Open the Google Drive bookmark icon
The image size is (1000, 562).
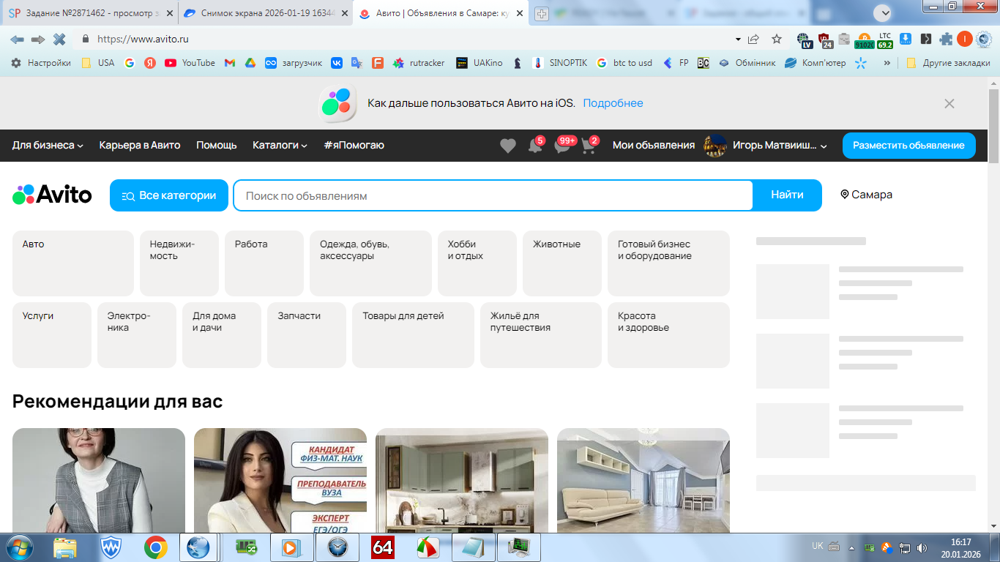[x=250, y=63]
